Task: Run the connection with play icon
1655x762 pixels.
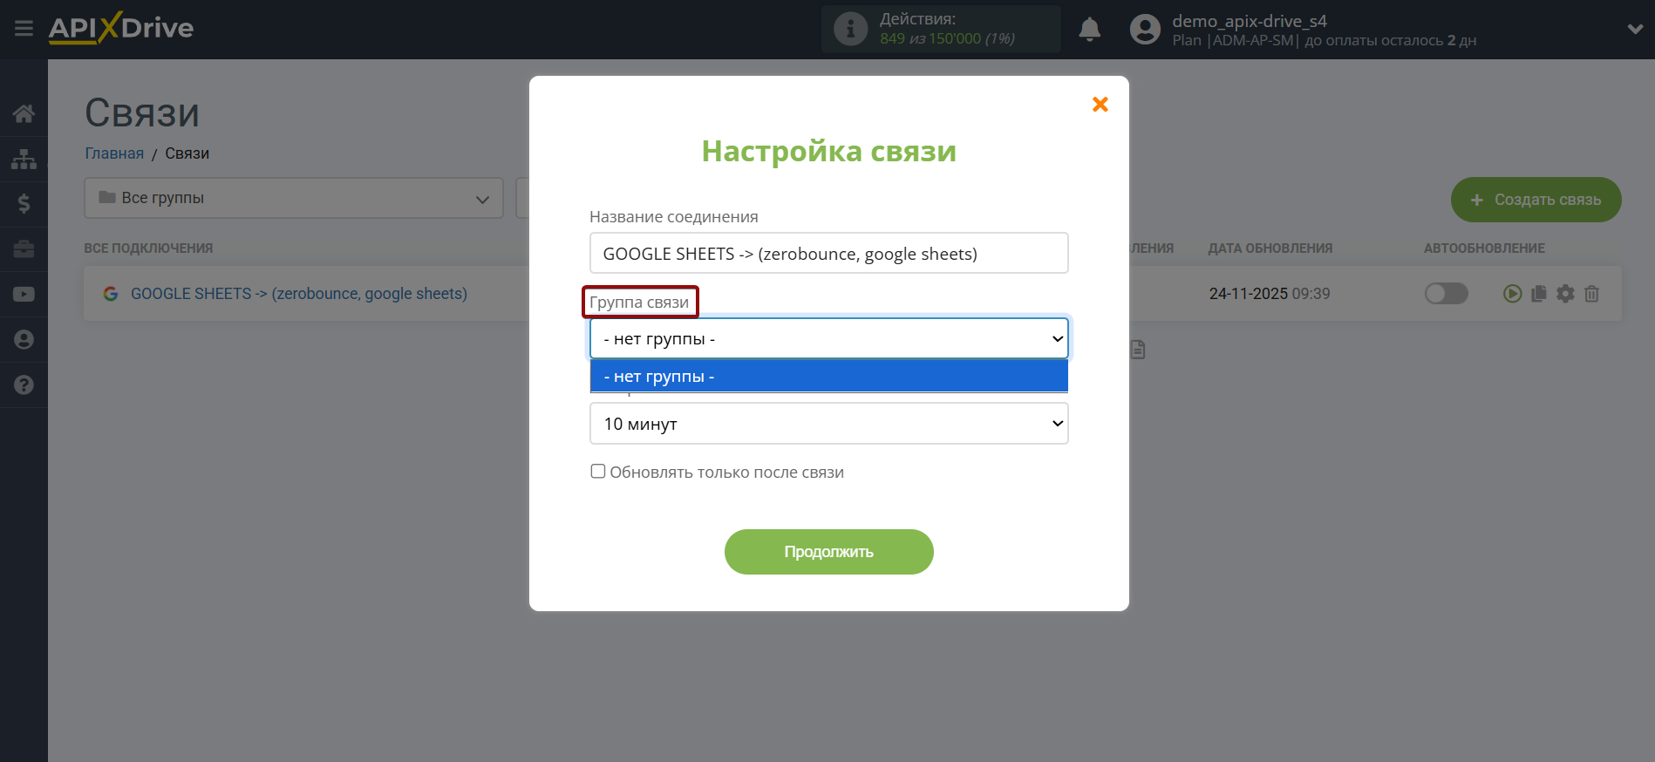Action: point(1512,294)
